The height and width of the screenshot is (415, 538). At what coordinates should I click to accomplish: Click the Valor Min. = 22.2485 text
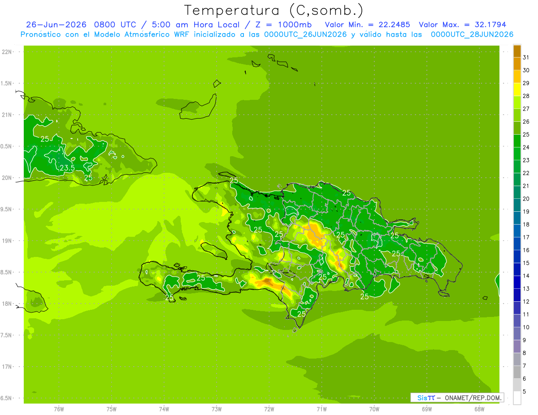(367, 25)
